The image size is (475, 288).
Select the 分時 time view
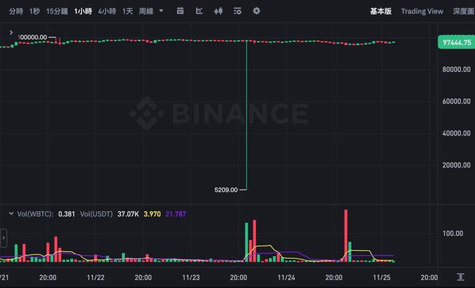pyautogui.click(x=16, y=11)
